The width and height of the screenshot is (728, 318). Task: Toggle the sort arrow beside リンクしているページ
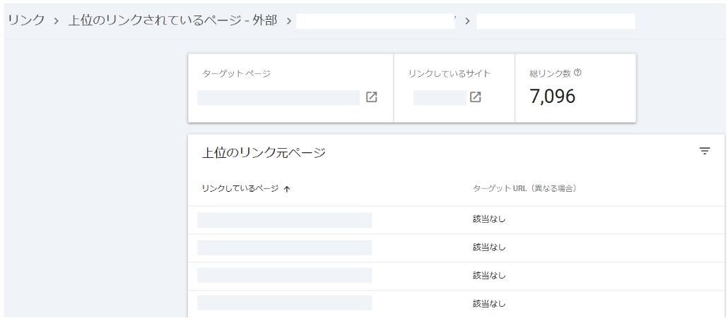[x=286, y=189]
